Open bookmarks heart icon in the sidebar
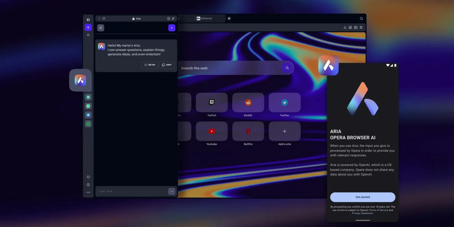 [x=88, y=177]
